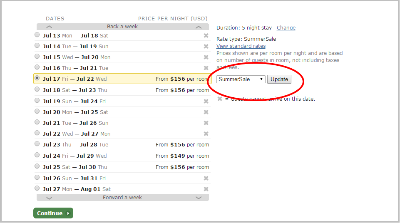The height and width of the screenshot is (223, 400).
Task: Click the unavailable X icon for Jul 13
Action: tap(206, 36)
